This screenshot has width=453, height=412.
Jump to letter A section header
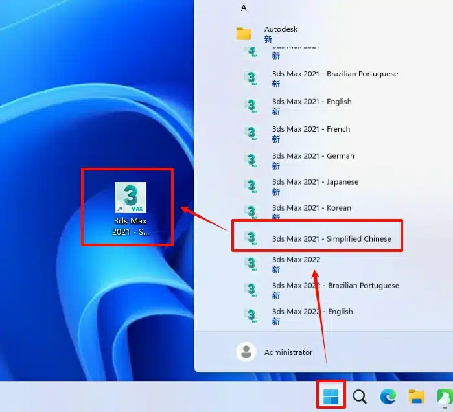coord(244,8)
